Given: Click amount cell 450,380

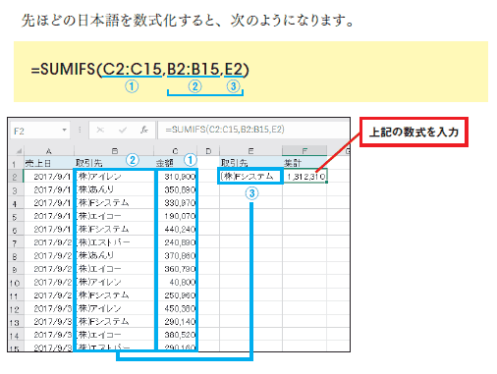Looking at the screenshot, I should (177, 308).
